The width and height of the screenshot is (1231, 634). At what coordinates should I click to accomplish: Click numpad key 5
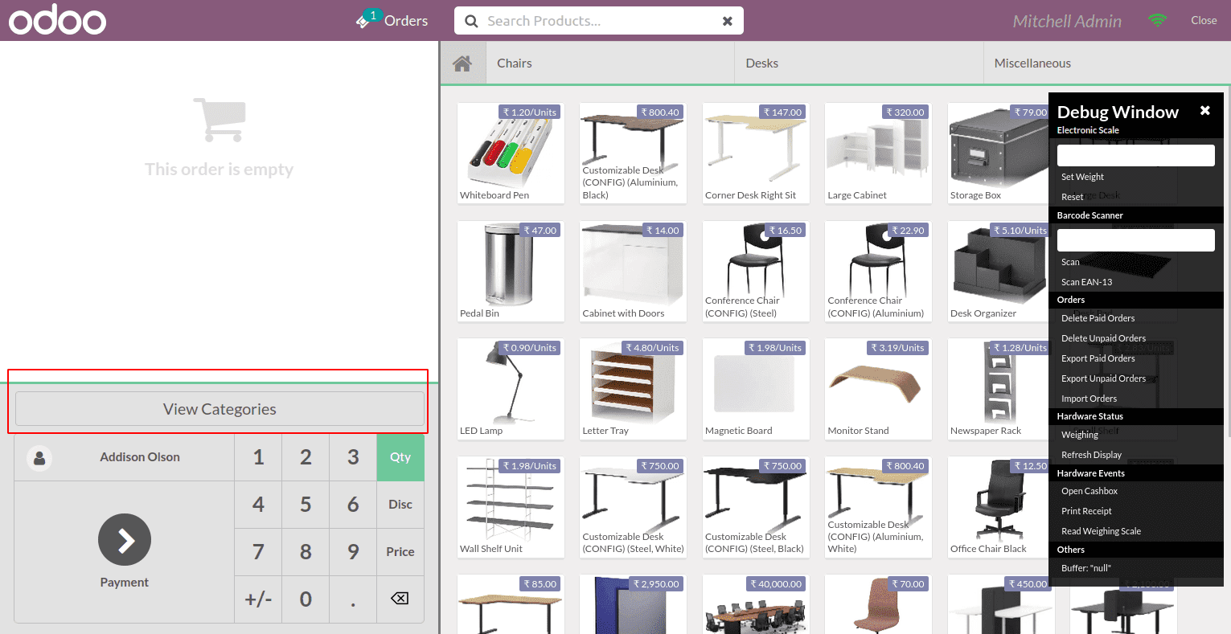point(306,505)
